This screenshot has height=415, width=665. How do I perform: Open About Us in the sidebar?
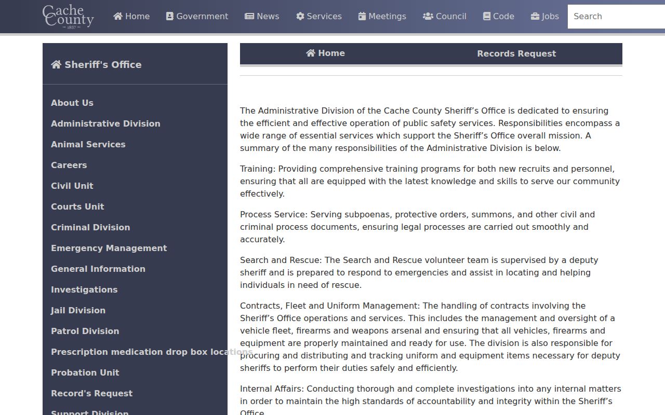tap(72, 103)
